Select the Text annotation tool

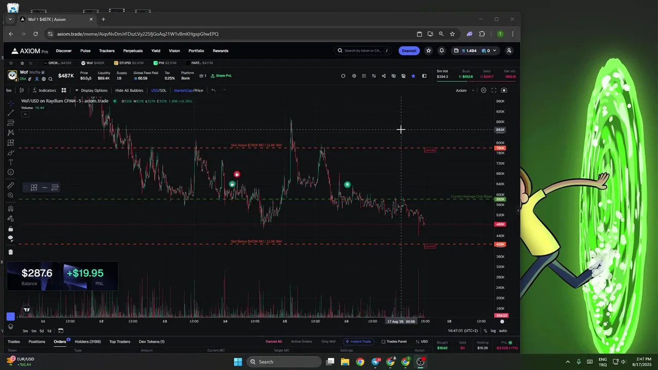(x=10, y=162)
